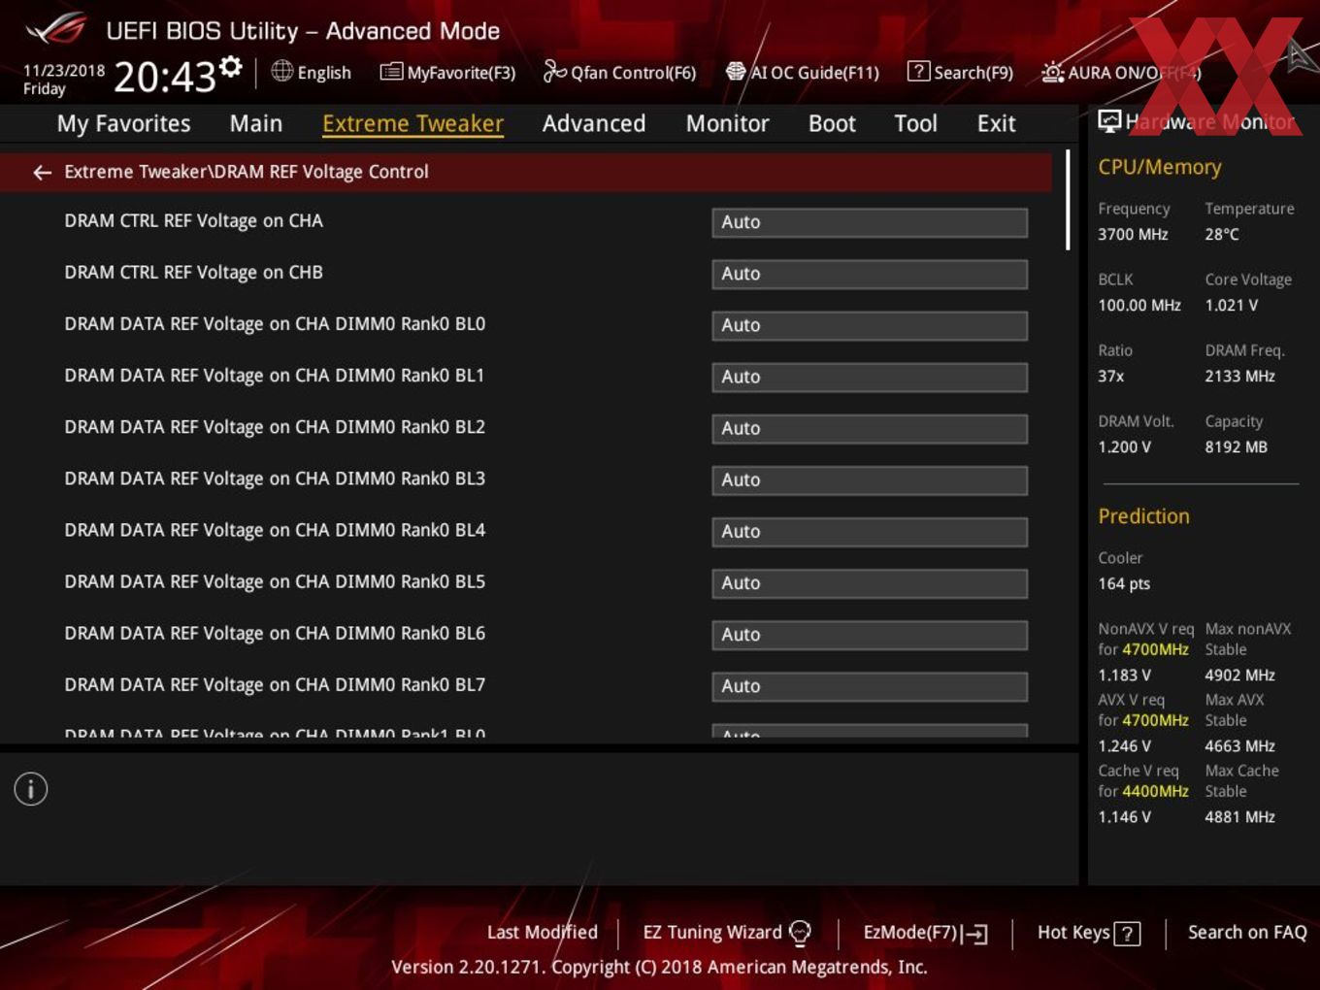Image resolution: width=1320 pixels, height=990 pixels.
Task: Click the 1.246 V AVX value
Action: point(1124,745)
